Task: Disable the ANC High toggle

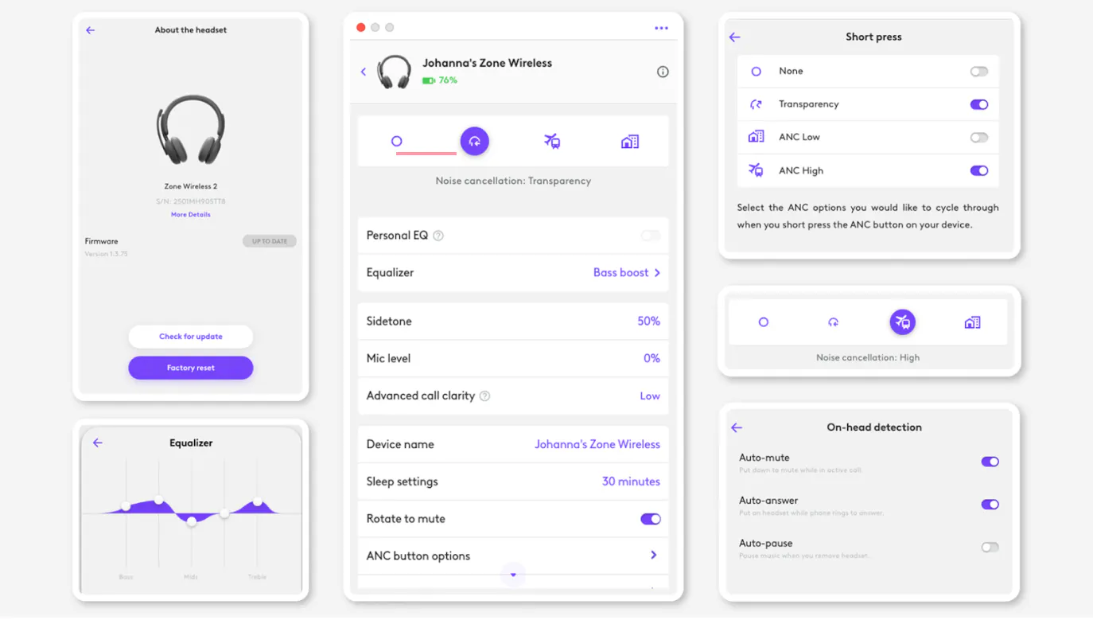Action: 979,170
